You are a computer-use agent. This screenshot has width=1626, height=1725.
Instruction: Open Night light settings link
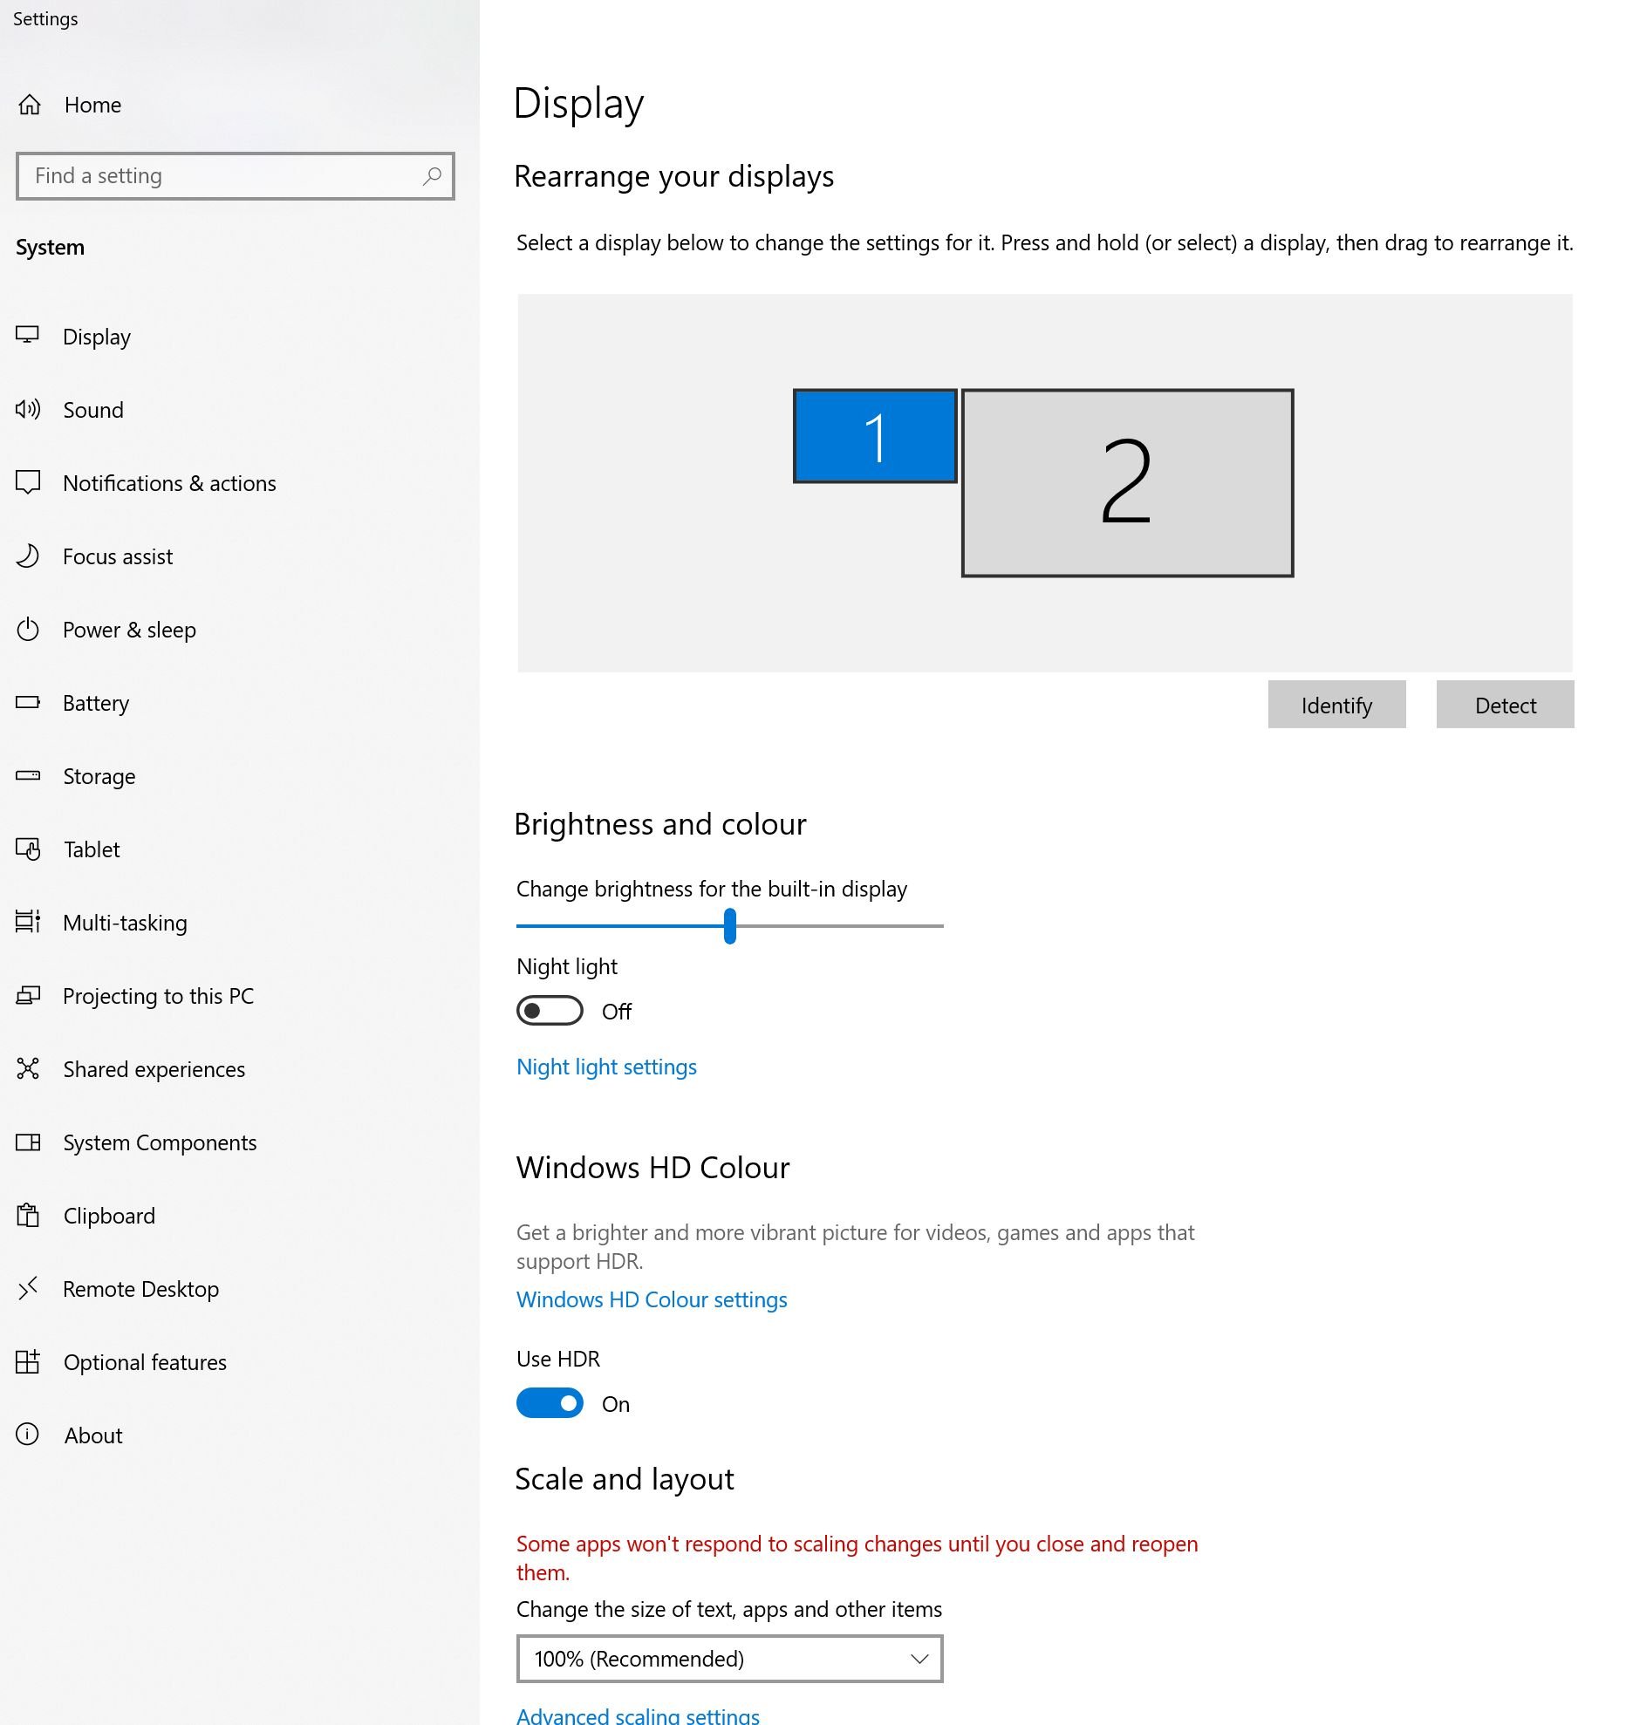[x=606, y=1067]
